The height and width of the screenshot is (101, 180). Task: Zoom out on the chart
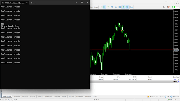pos(116,7)
